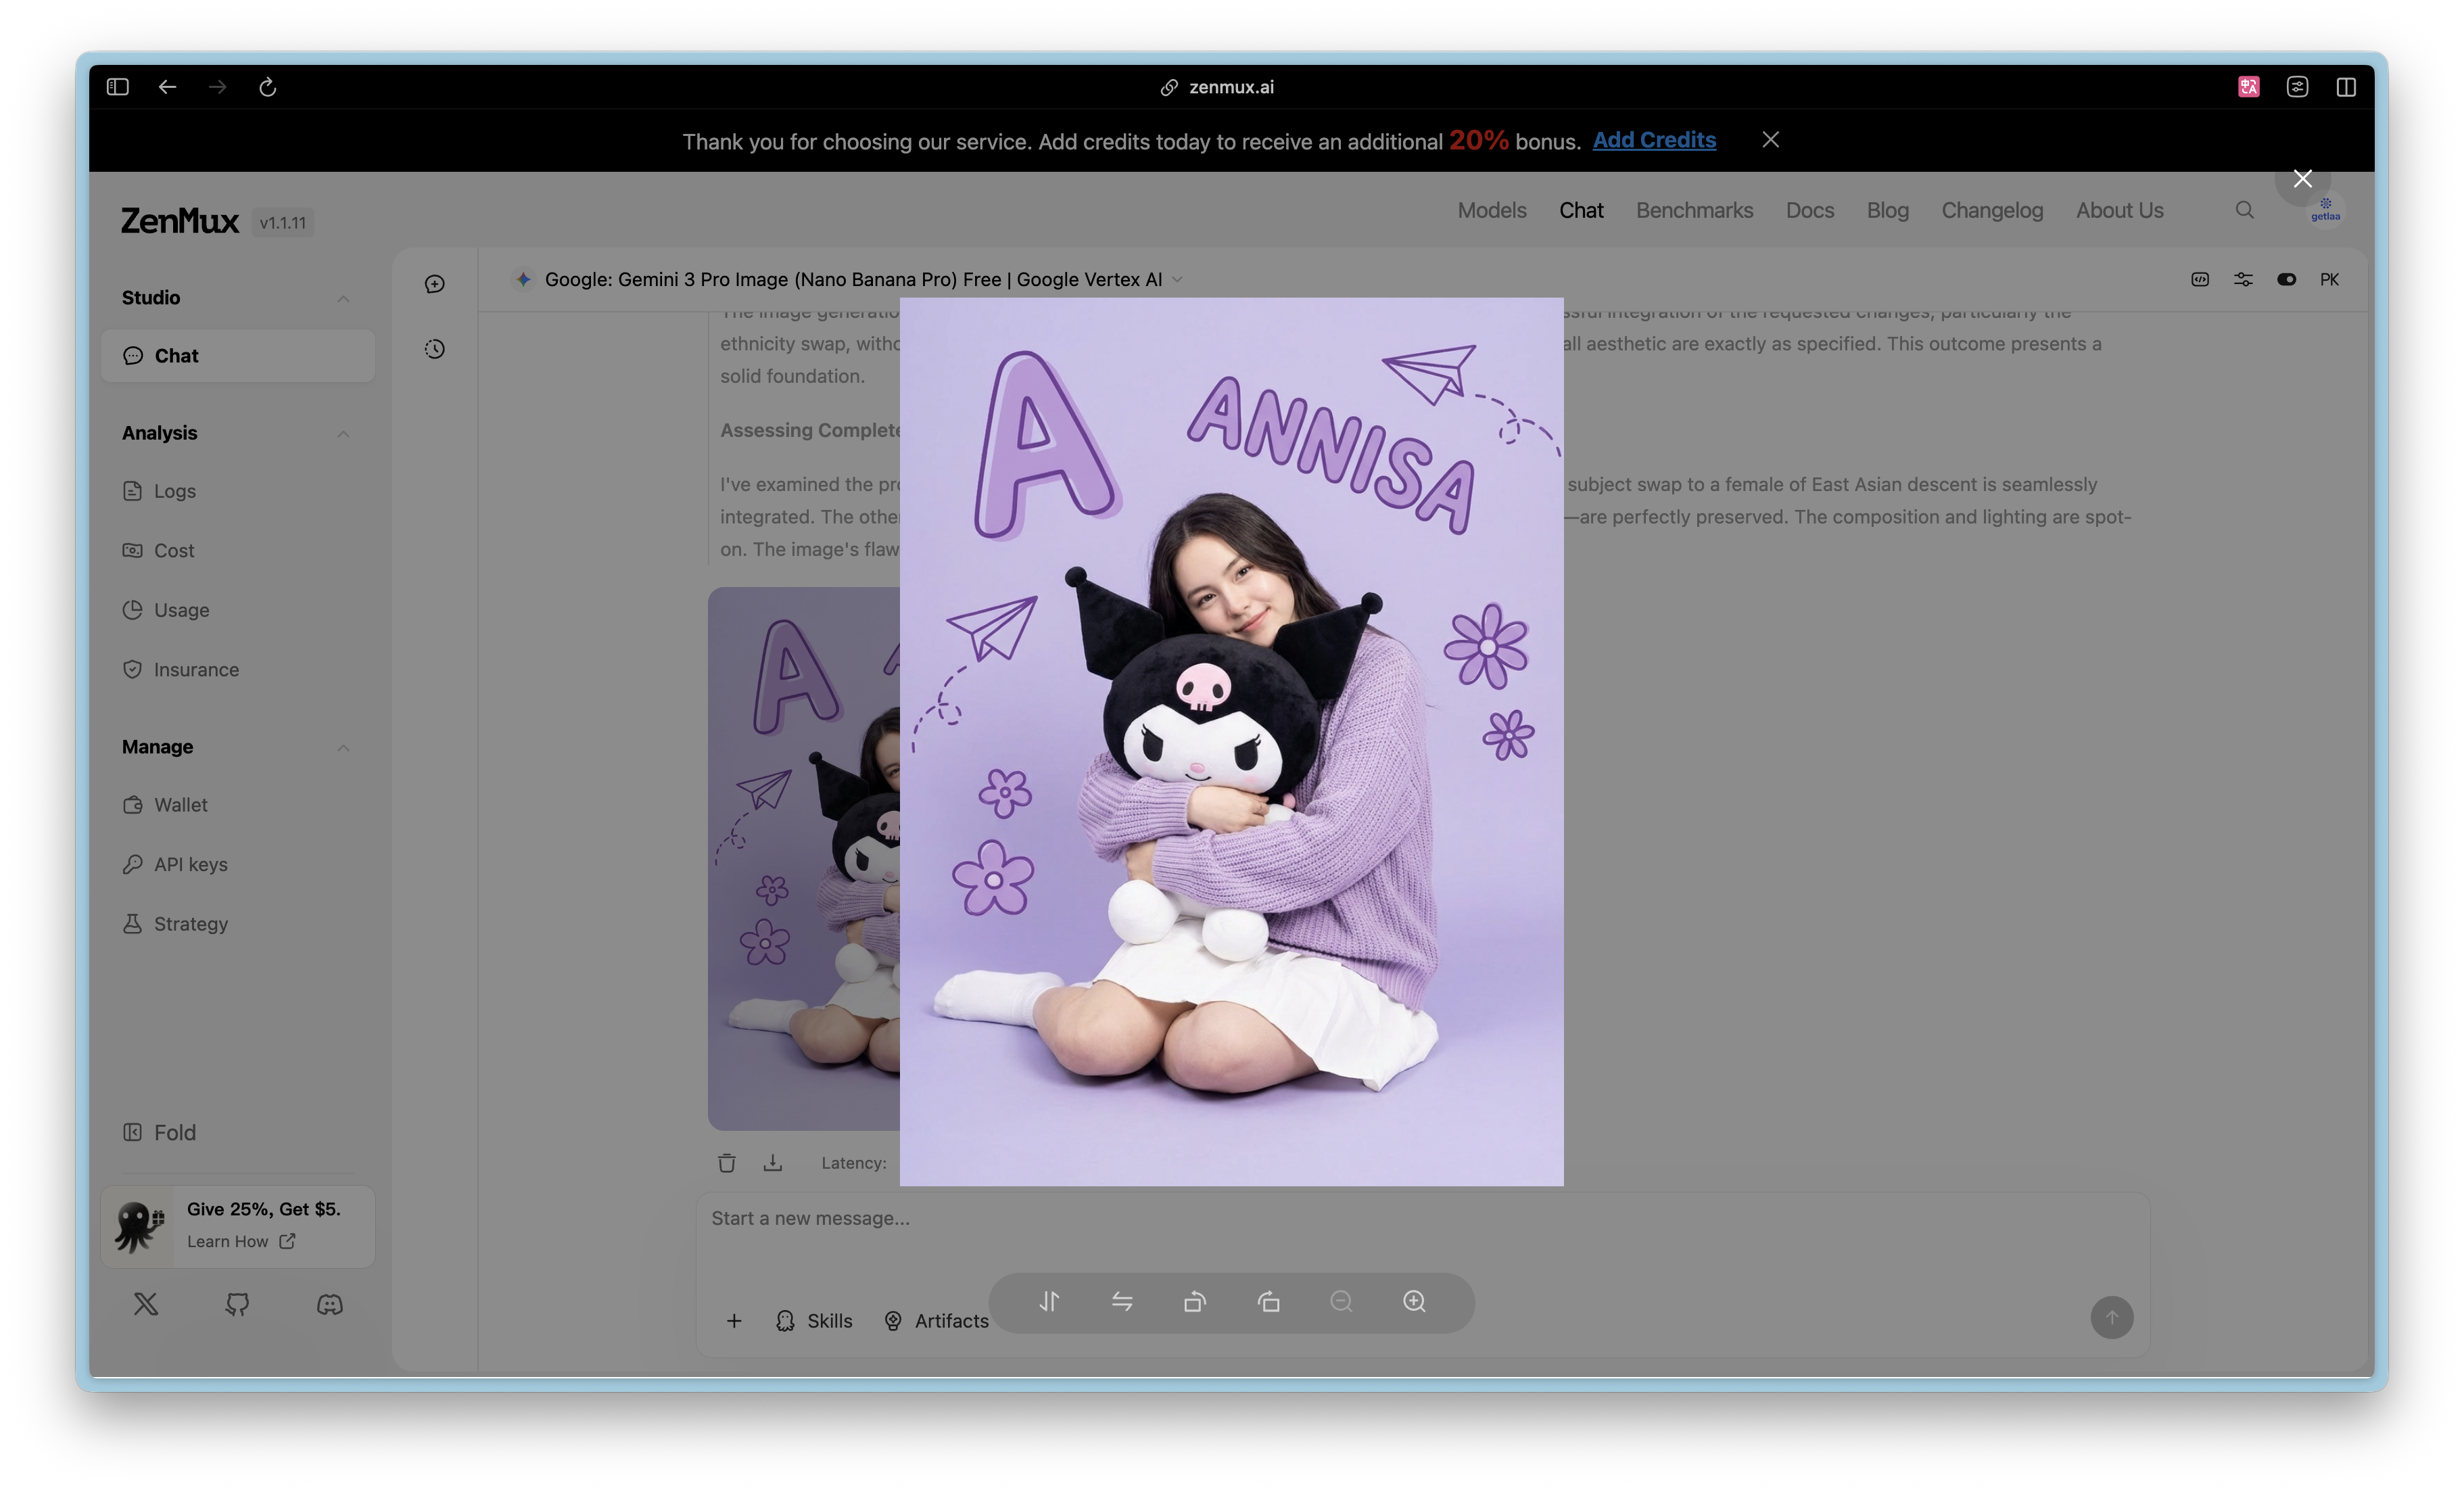Click the PK compare button

click(x=2329, y=279)
